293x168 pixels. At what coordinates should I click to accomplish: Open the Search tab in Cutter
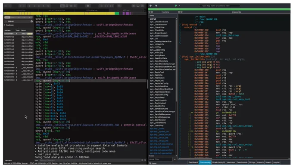click(x=268, y=162)
